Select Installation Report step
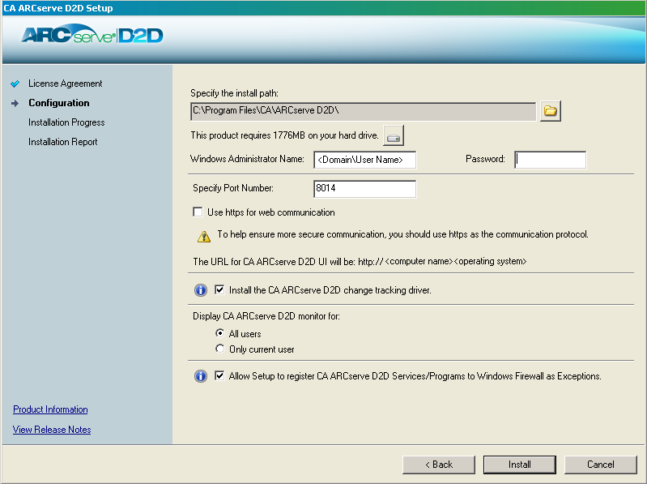This screenshot has width=647, height=484. pos(62,142)
